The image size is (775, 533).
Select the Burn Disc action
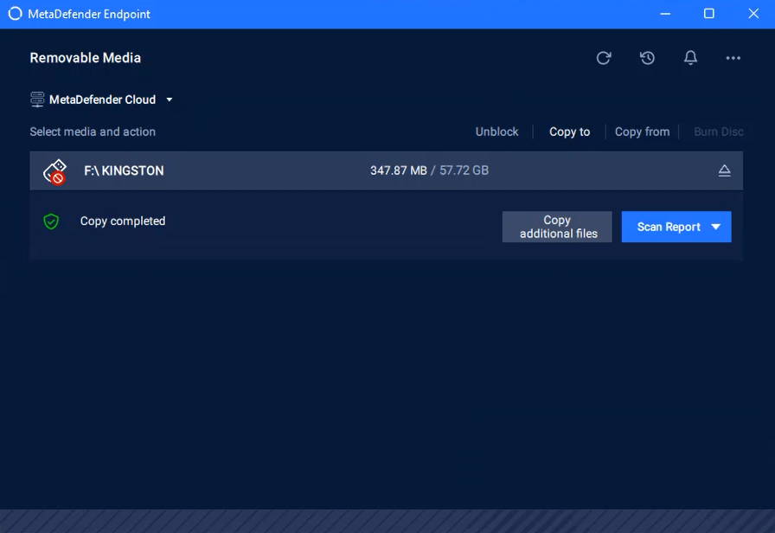[x=718, y=132]
